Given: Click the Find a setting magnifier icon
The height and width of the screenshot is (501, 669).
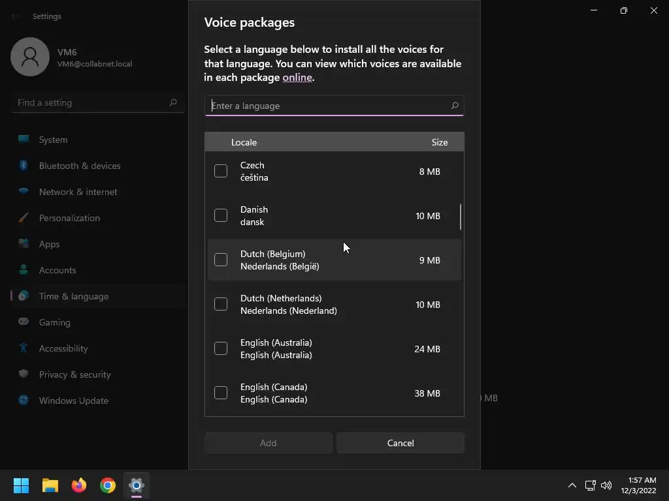Looking at the screenshot, I should tap(172, 102).
